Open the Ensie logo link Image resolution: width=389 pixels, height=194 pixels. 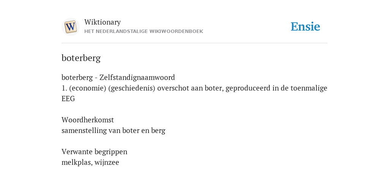[305, 27]
